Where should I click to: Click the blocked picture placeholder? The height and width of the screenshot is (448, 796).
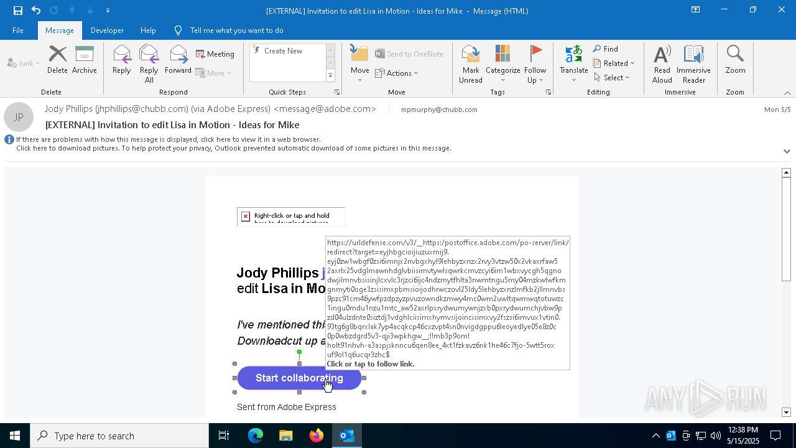pos(290,217)
